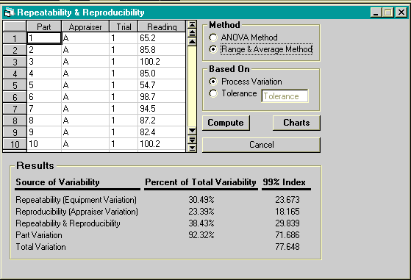Select row header 3
The image size is (411, 280).
point(15,62)
